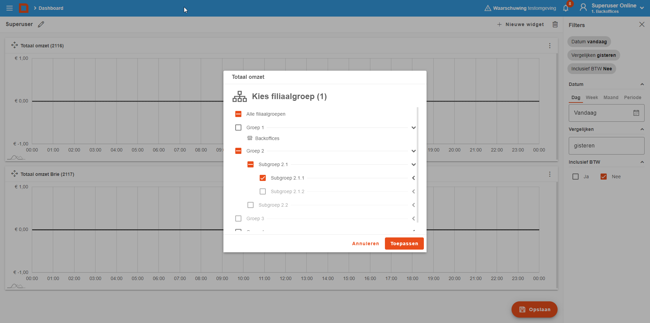Click the calendar icon in Vandaag field

(636, 113)
